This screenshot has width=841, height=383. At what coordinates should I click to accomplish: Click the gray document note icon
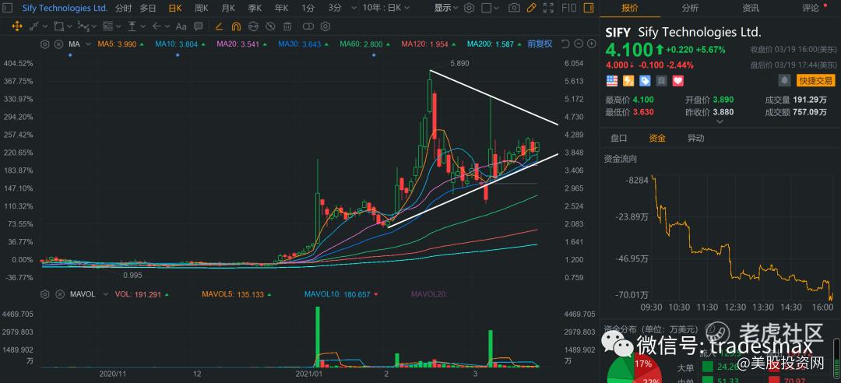662,81
